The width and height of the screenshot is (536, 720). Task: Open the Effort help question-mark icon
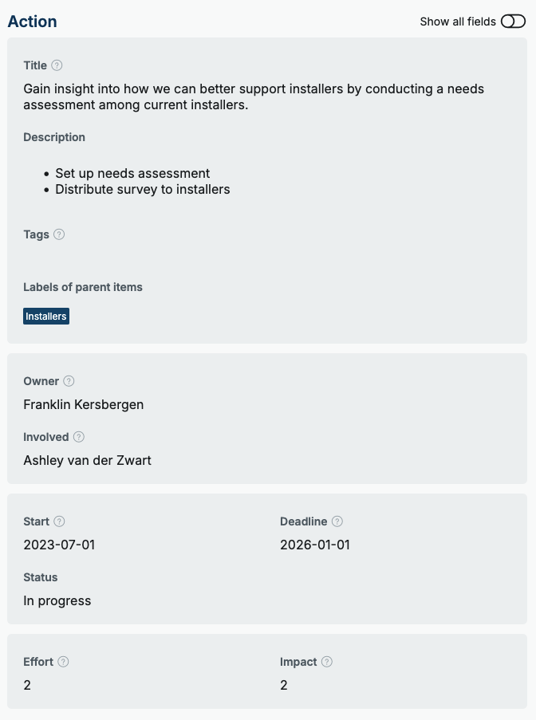(x=63, y=662)
